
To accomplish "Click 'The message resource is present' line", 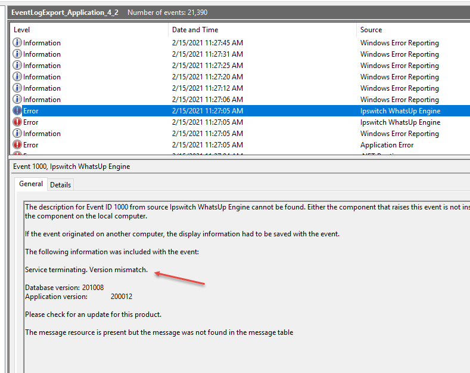I will click(x=159, y=332).
